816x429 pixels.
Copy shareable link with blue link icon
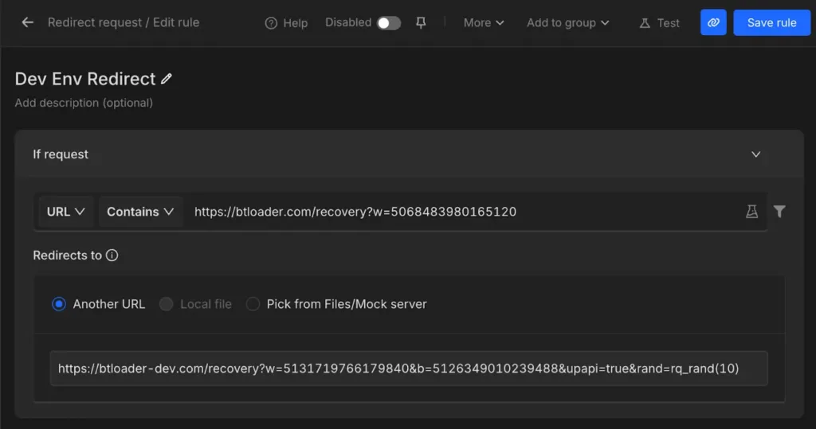[x=713, y=22]
